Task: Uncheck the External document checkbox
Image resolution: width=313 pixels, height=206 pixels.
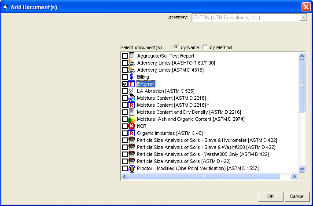Action: [x=125, y=84]
